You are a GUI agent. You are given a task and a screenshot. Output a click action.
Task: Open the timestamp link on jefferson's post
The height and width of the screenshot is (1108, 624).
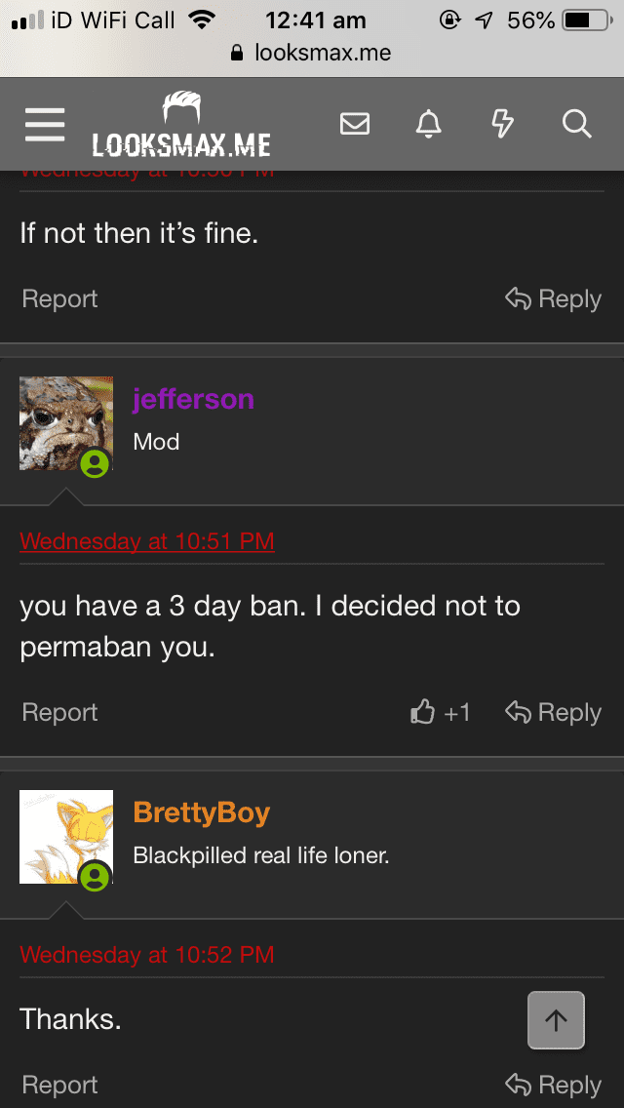[146, 540]
